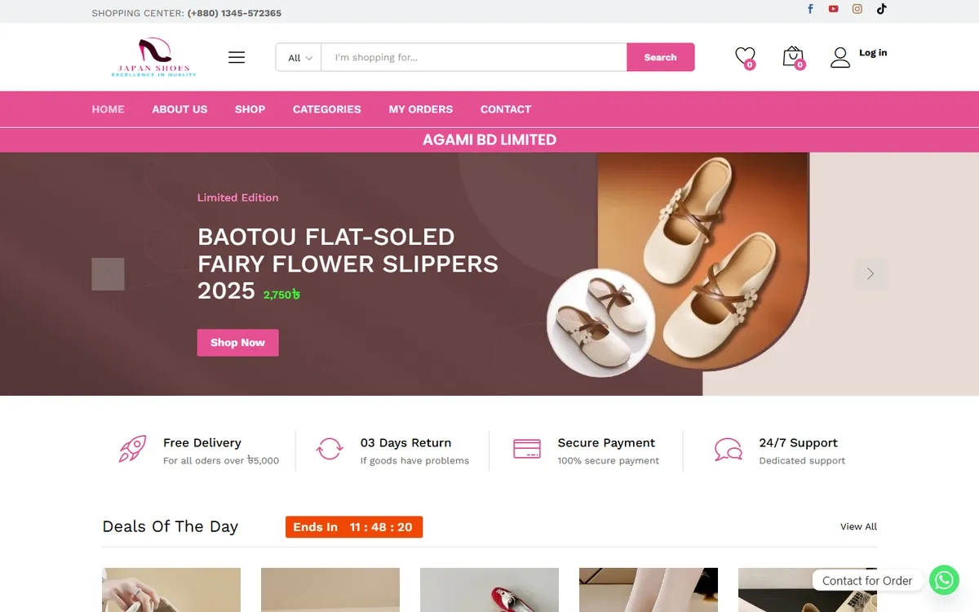Click the Secure Payment card icon

(527, 449)
